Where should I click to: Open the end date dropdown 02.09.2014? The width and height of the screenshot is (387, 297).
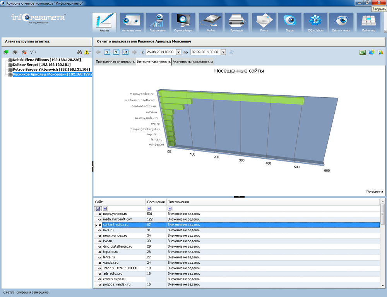(223, 52)
